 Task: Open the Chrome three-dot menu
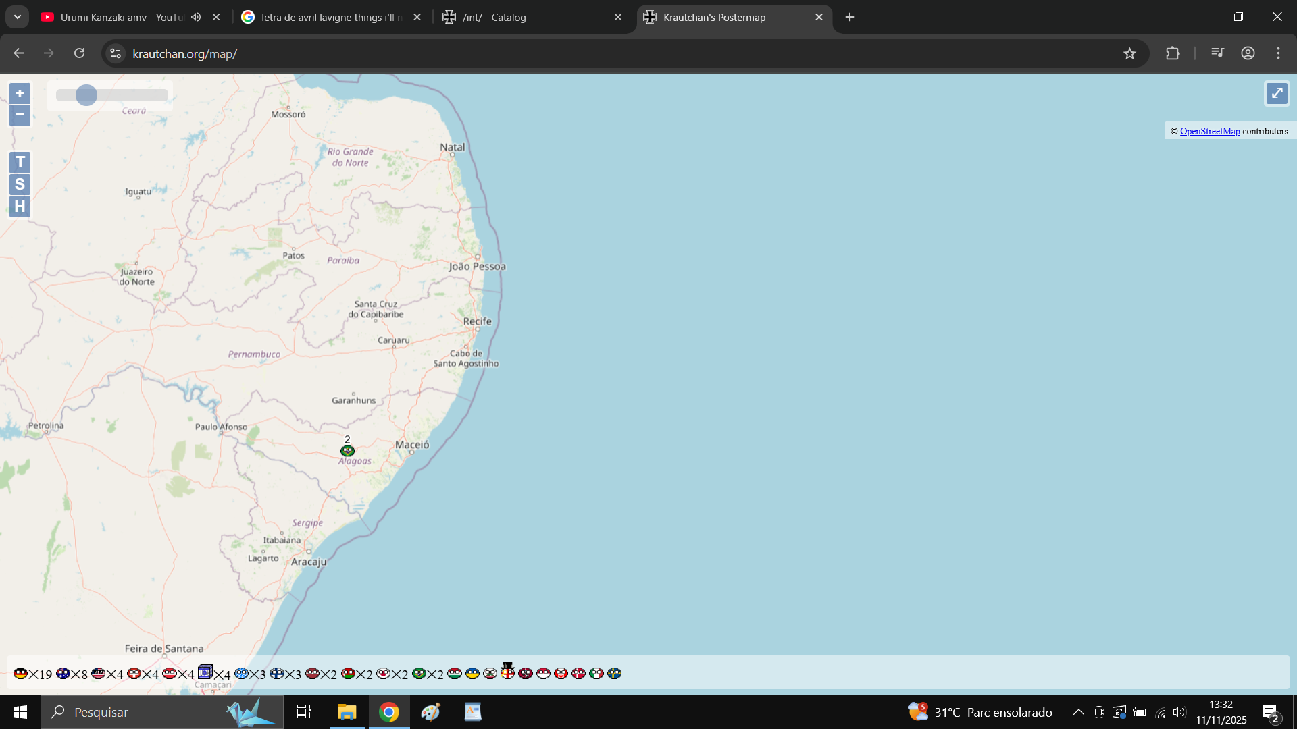click(1278, 53)
